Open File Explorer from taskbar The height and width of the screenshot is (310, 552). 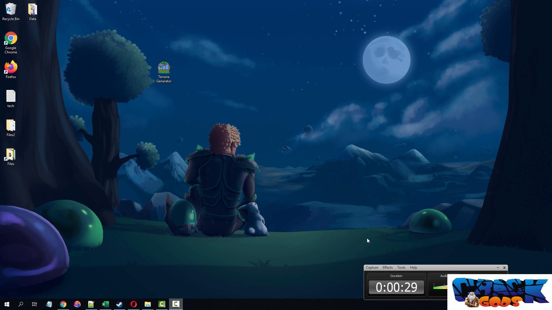(147, 304)
